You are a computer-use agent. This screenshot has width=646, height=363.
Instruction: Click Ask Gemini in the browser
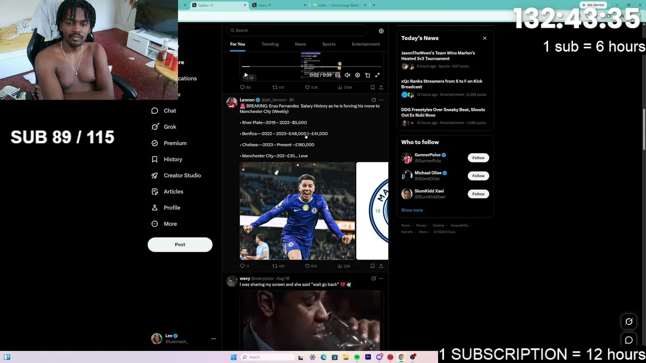593,5
